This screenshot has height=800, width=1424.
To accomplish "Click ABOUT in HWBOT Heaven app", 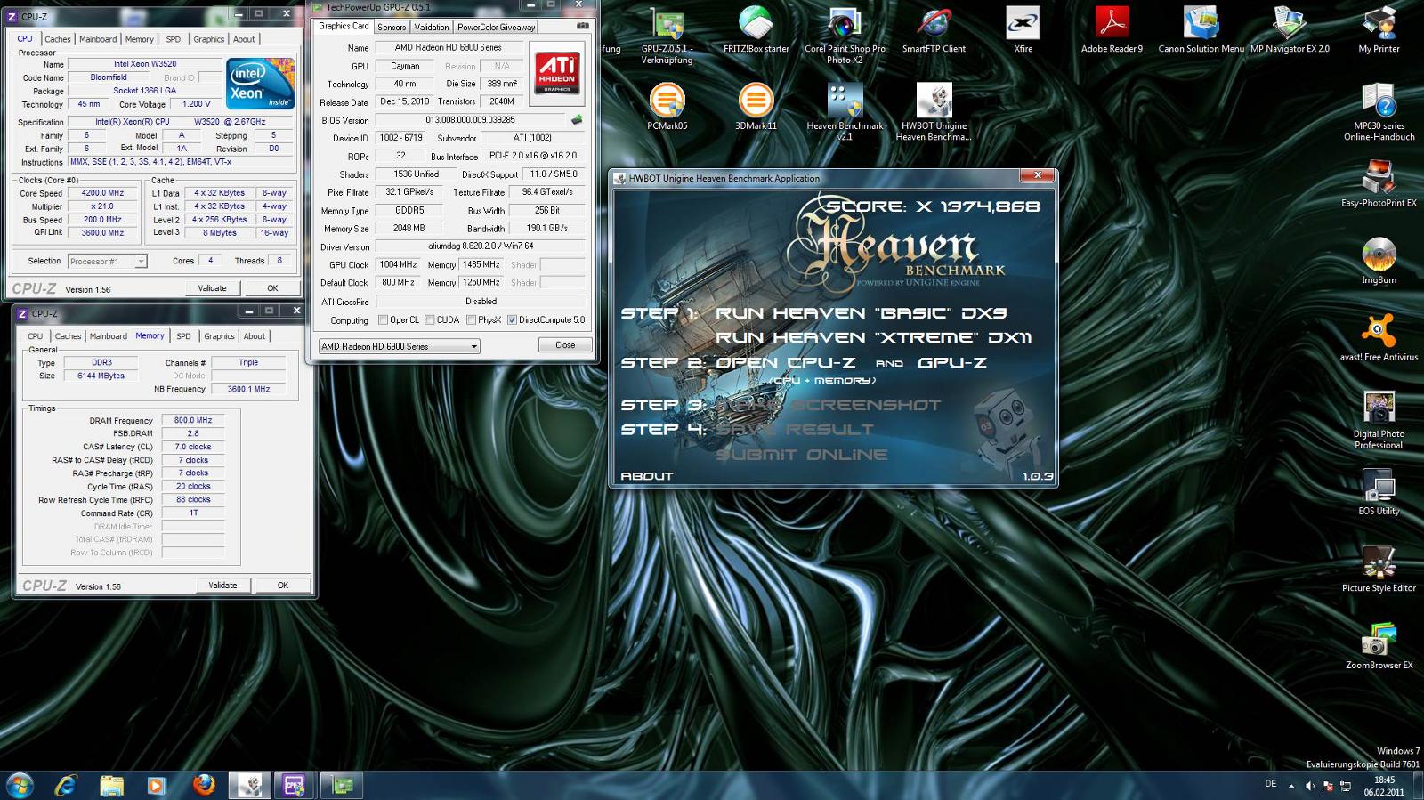I will (x=647, y=476).
